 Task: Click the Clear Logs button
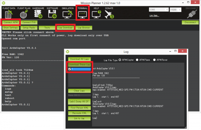(79, 91)
